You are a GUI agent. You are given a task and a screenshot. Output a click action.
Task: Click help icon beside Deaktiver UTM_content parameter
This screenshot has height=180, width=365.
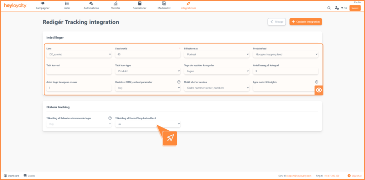[179, 82]
